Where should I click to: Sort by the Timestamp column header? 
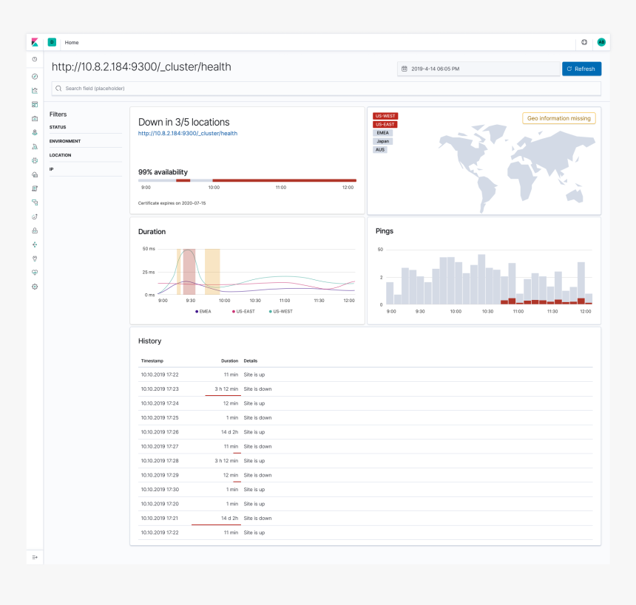coord(152,360)
